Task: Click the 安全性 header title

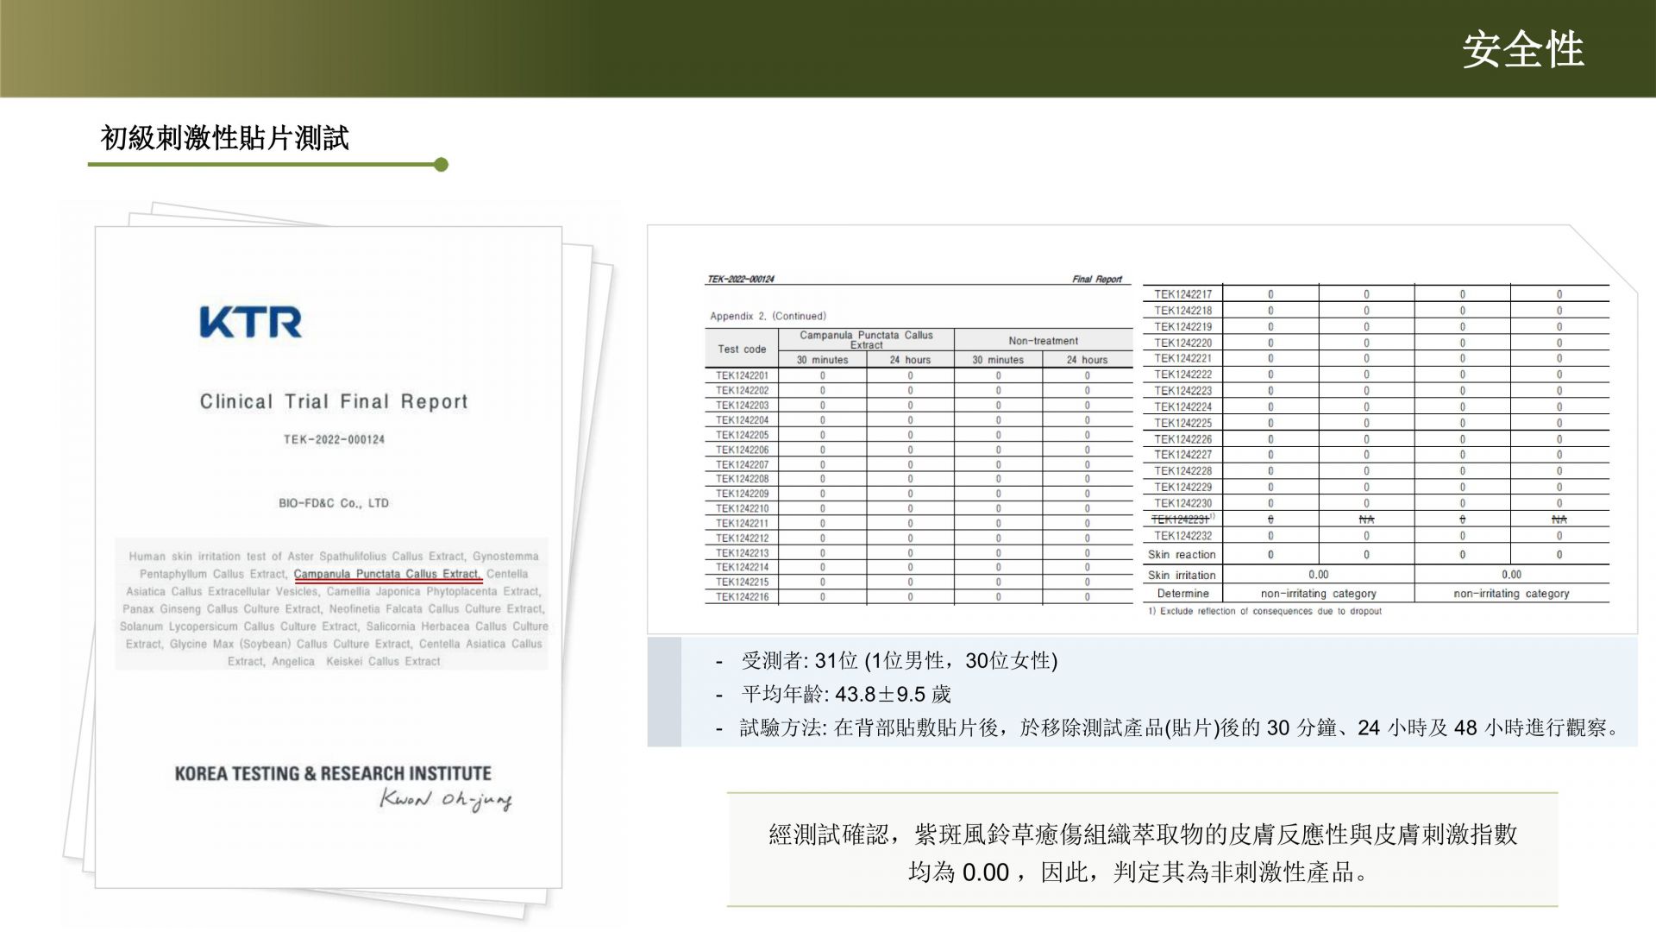Action: [1522, 49]
